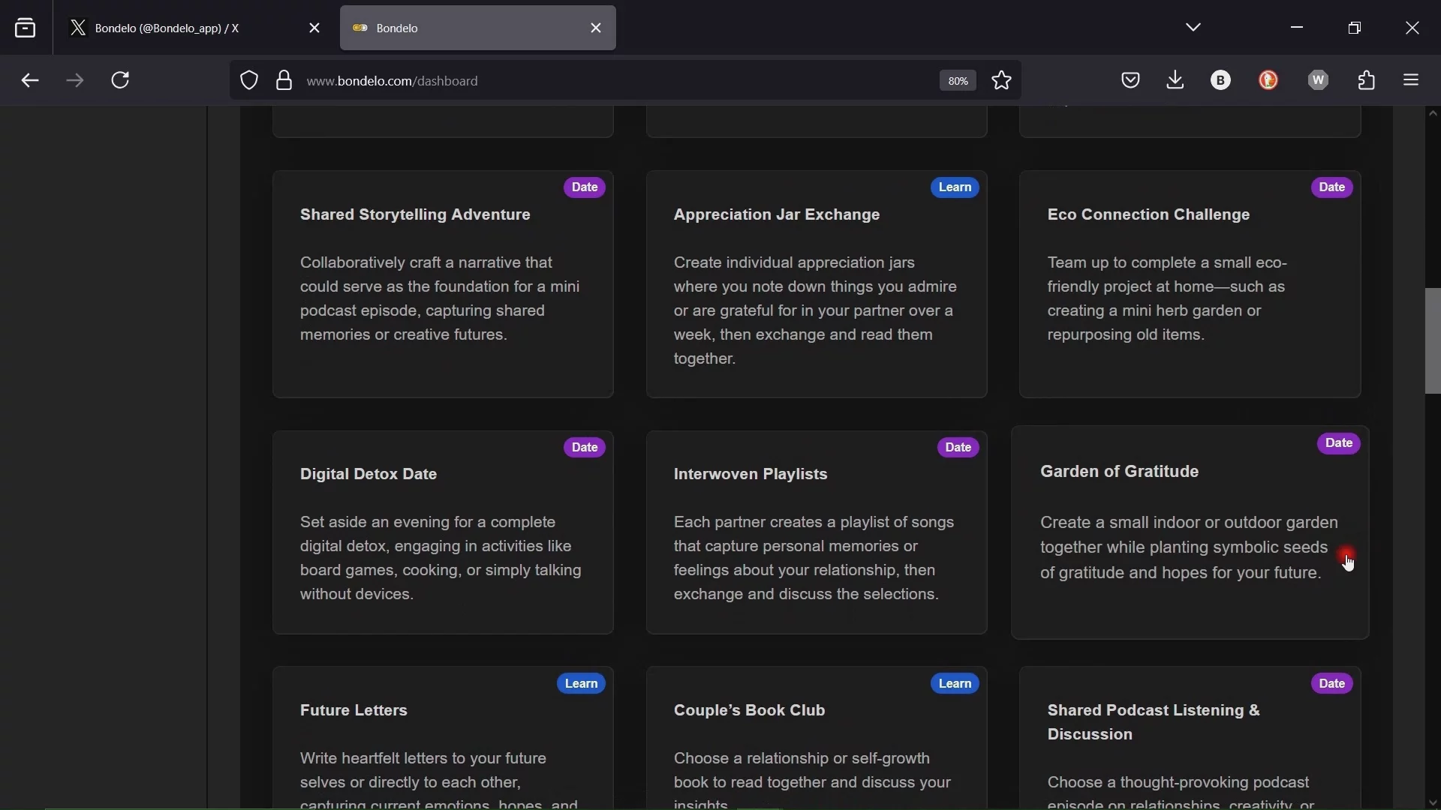Open the Downloads panel
The image size is (1441, 810).
click(1175, 79)
